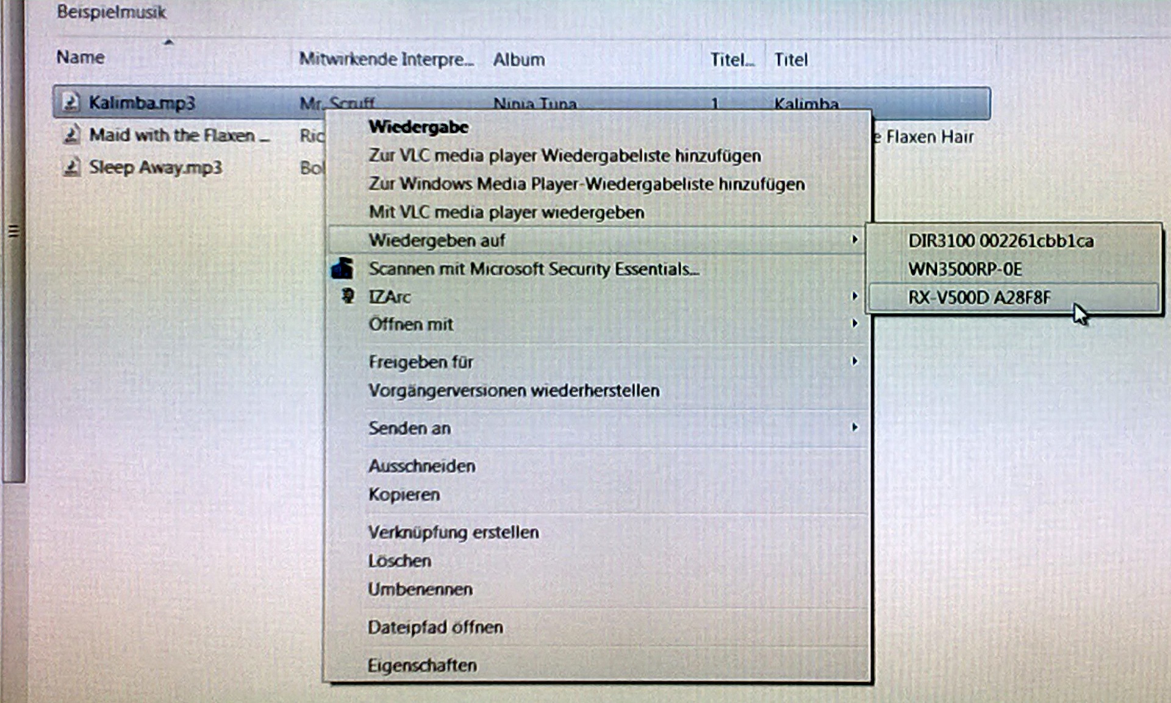The width and height of the screenshot is (1171, 703).
Task: Expand the Freigeben für submenu arrow
Action: tap(855, 361)
